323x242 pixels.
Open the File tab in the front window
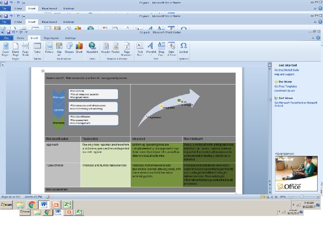[7, 38]
